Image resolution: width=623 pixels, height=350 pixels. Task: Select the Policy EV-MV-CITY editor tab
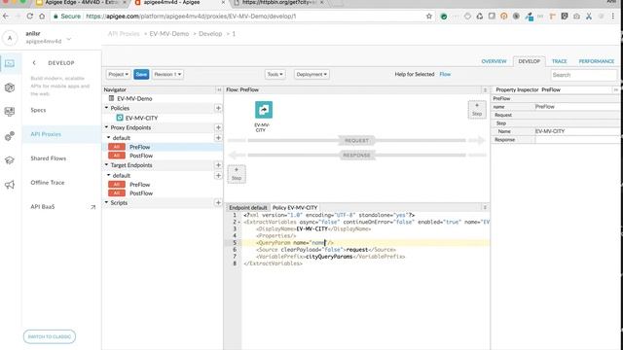(295, 207)
